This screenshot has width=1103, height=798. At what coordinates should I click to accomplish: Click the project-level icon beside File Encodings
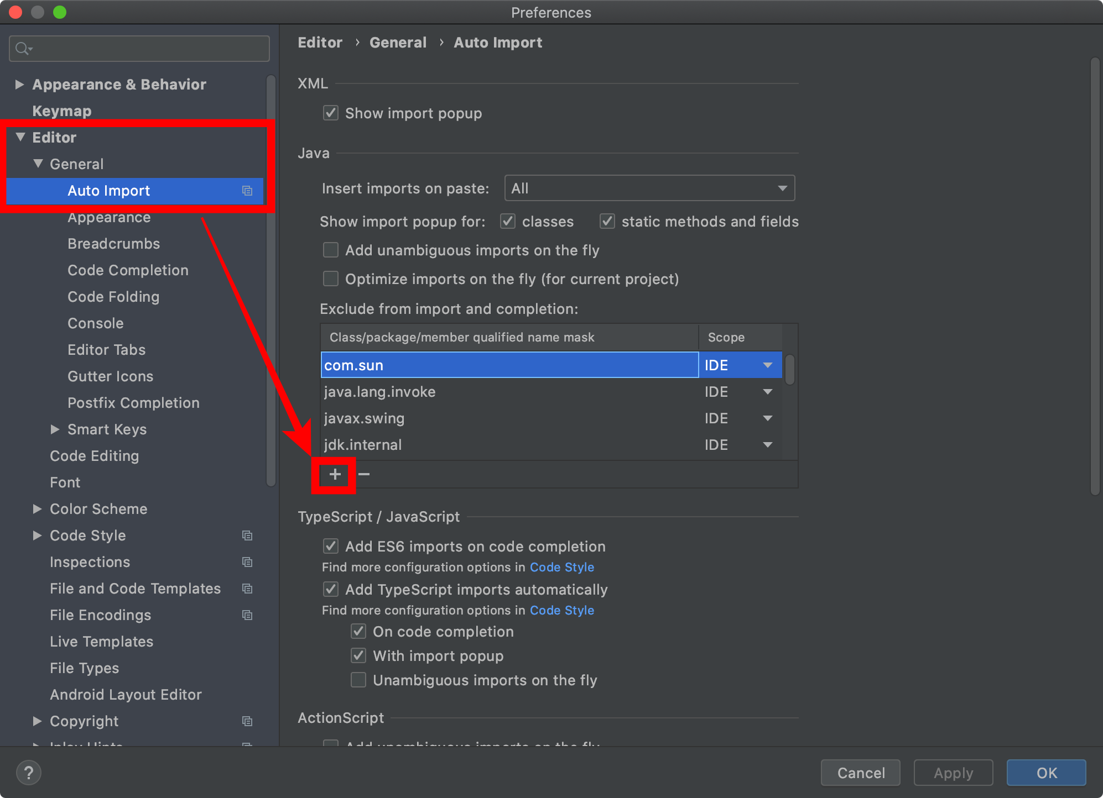coord(247,615)
